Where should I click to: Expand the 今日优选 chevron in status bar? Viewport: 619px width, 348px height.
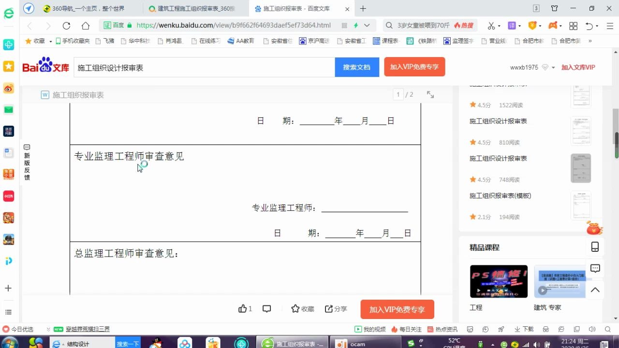tap(48, 329)
